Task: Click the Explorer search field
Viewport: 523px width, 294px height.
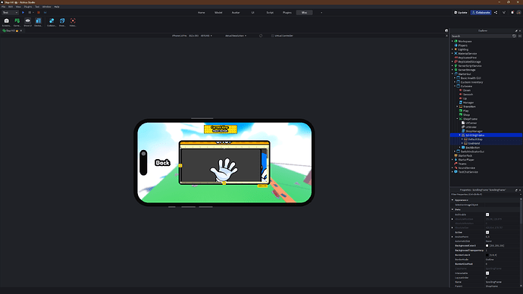Action: (x=481, y=36)
